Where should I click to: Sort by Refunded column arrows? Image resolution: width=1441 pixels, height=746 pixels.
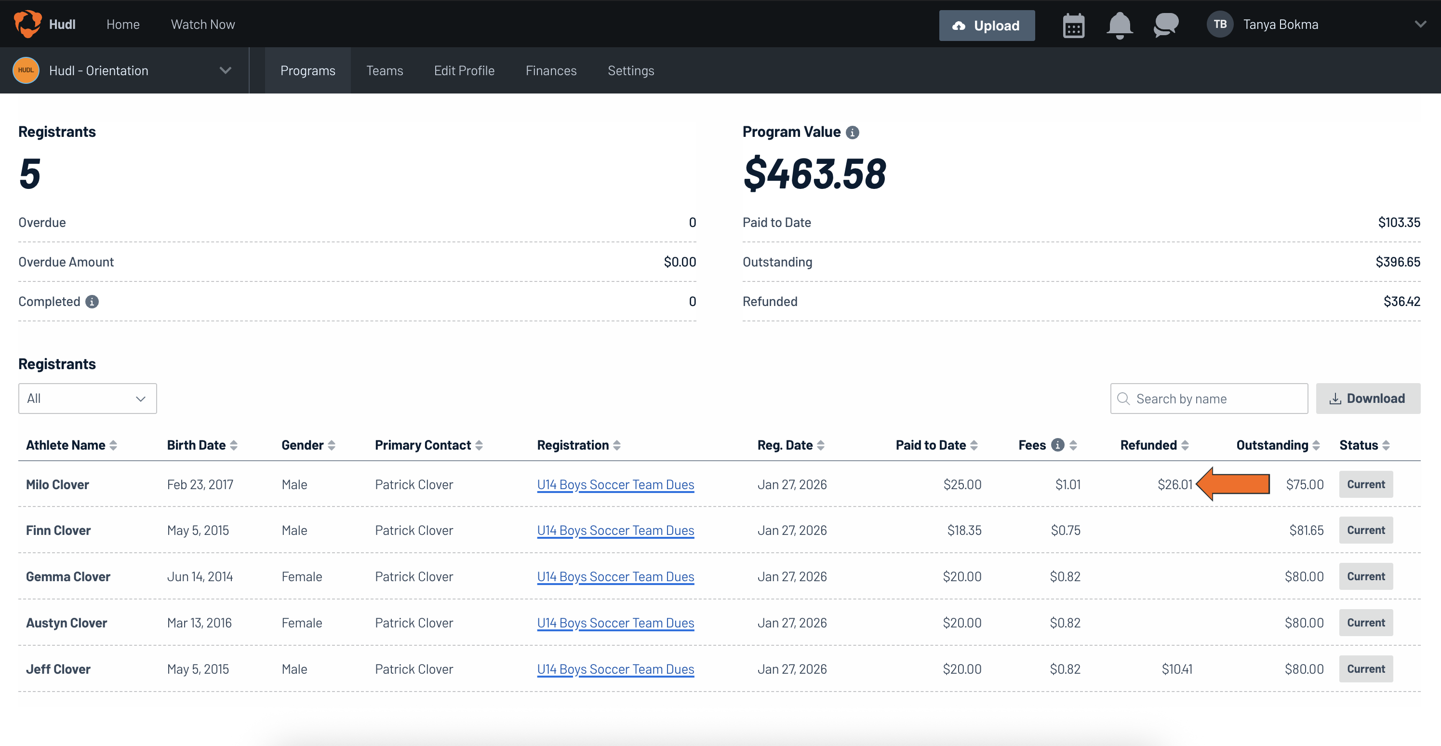pyautogui.click(x=1185, y=446)
